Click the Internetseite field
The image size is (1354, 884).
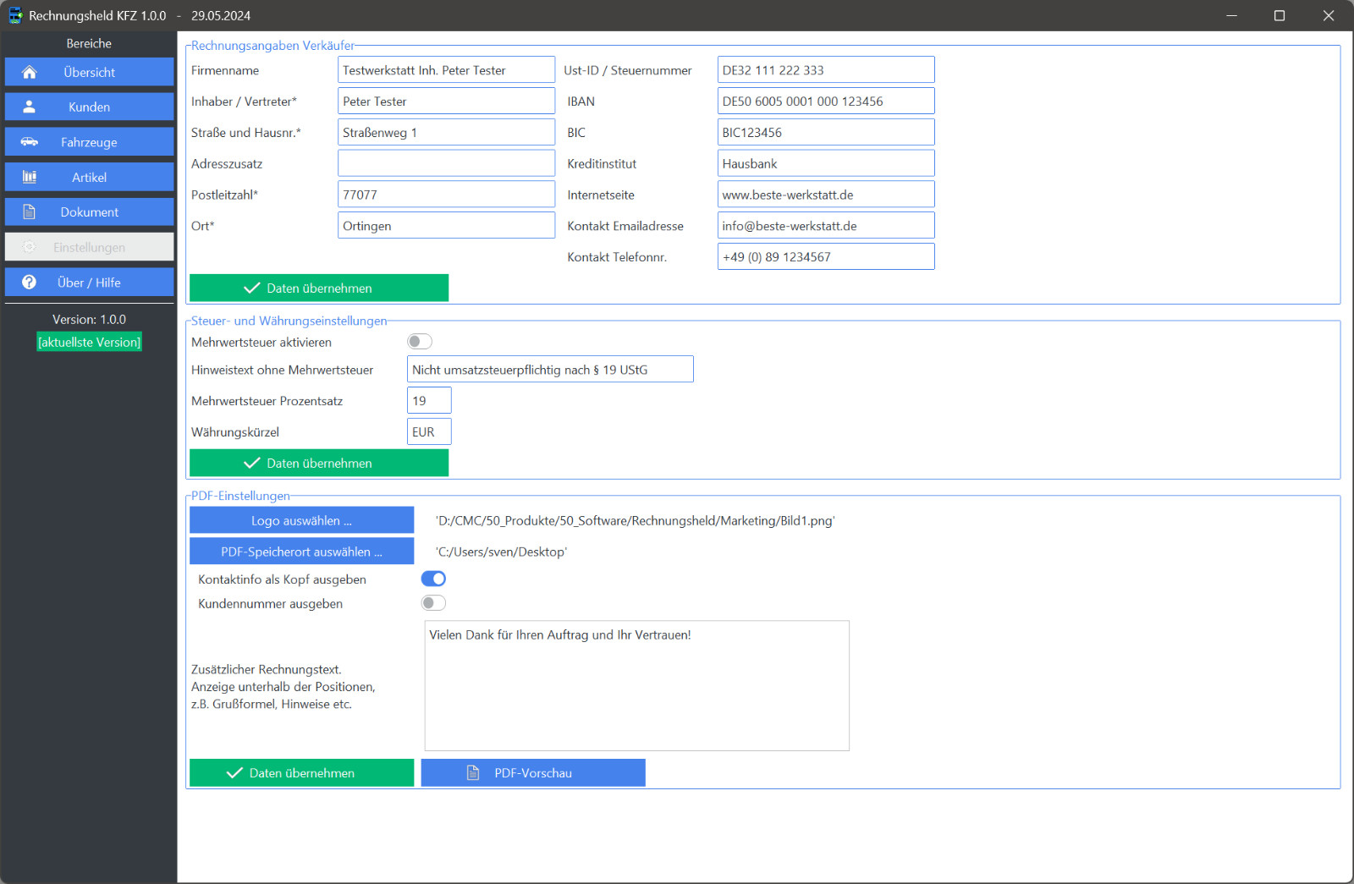(826, 195)
